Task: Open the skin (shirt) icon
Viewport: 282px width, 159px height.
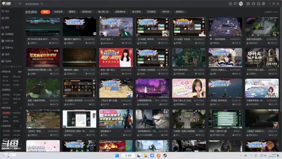Action: [x=253, y=4]
